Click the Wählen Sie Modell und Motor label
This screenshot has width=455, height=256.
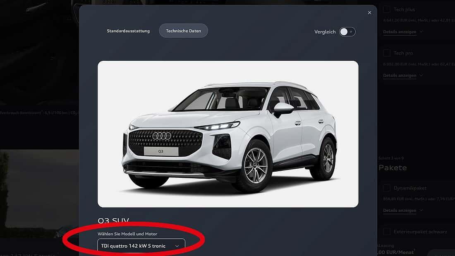[x=127, y=234]
